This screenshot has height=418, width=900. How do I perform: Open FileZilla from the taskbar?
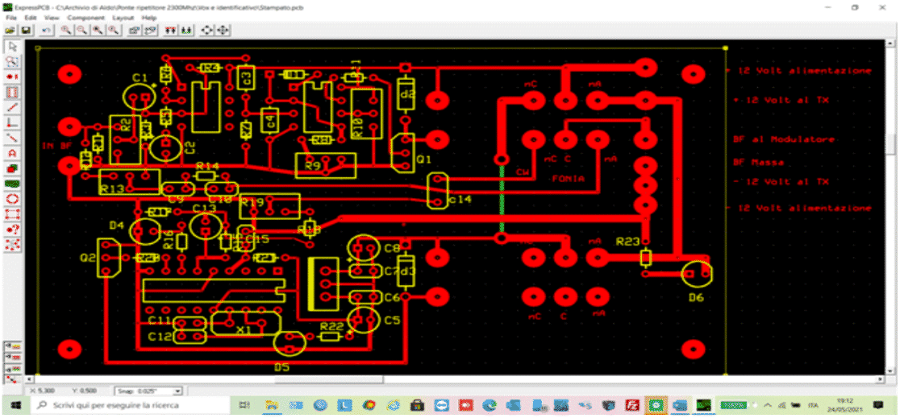(x=632, y=405)
